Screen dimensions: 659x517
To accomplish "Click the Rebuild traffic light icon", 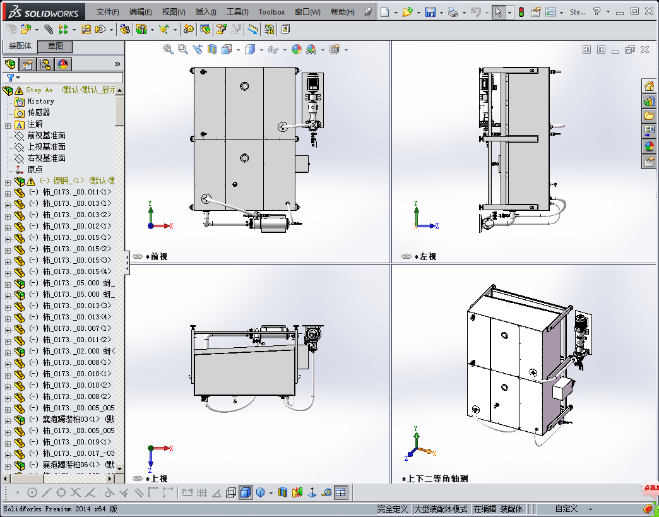I will [521, 12].
